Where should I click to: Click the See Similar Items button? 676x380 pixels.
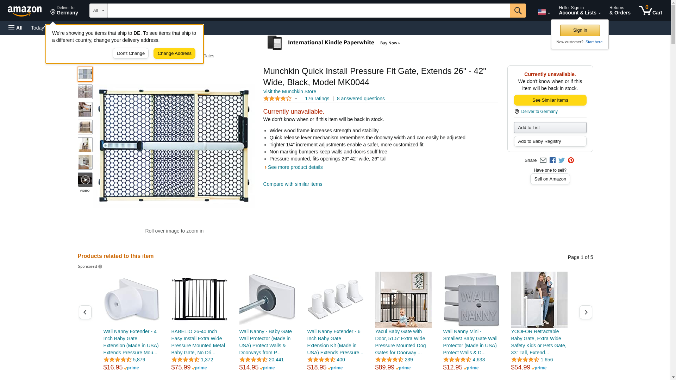[550, 100]
